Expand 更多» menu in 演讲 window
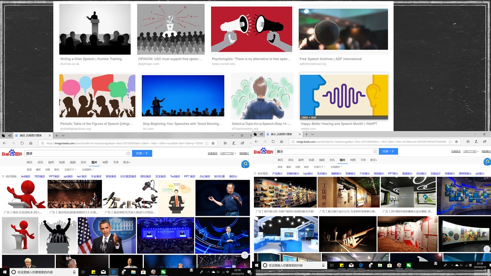491x276 pixels. pos(127,162)
